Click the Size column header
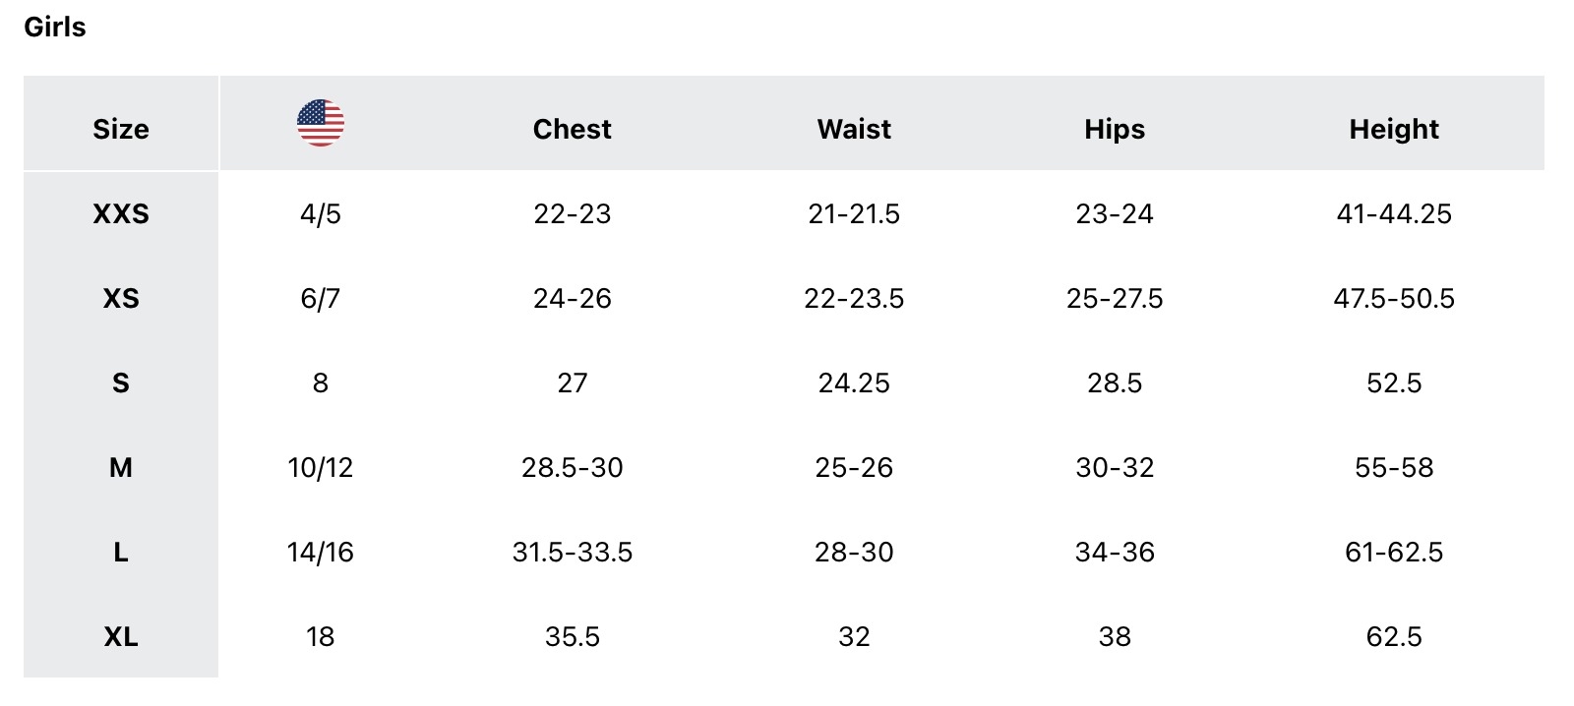The height and width of the screenshot is (706, 1574). coord(121,129)
